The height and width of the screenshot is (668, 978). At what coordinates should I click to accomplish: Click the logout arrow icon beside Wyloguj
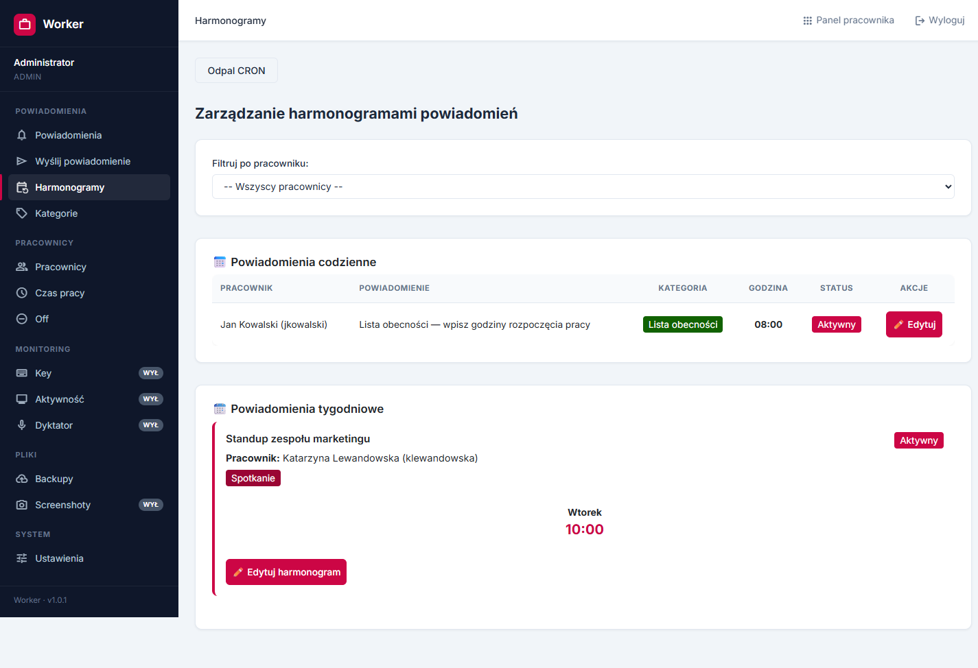click(x=920, y=21)
